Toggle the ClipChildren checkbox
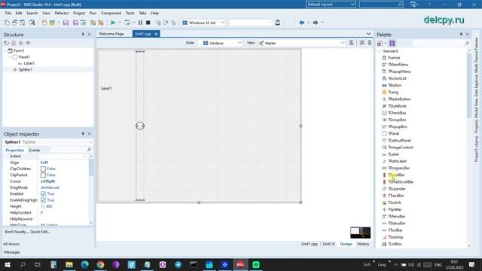 [x=43, y=169]
